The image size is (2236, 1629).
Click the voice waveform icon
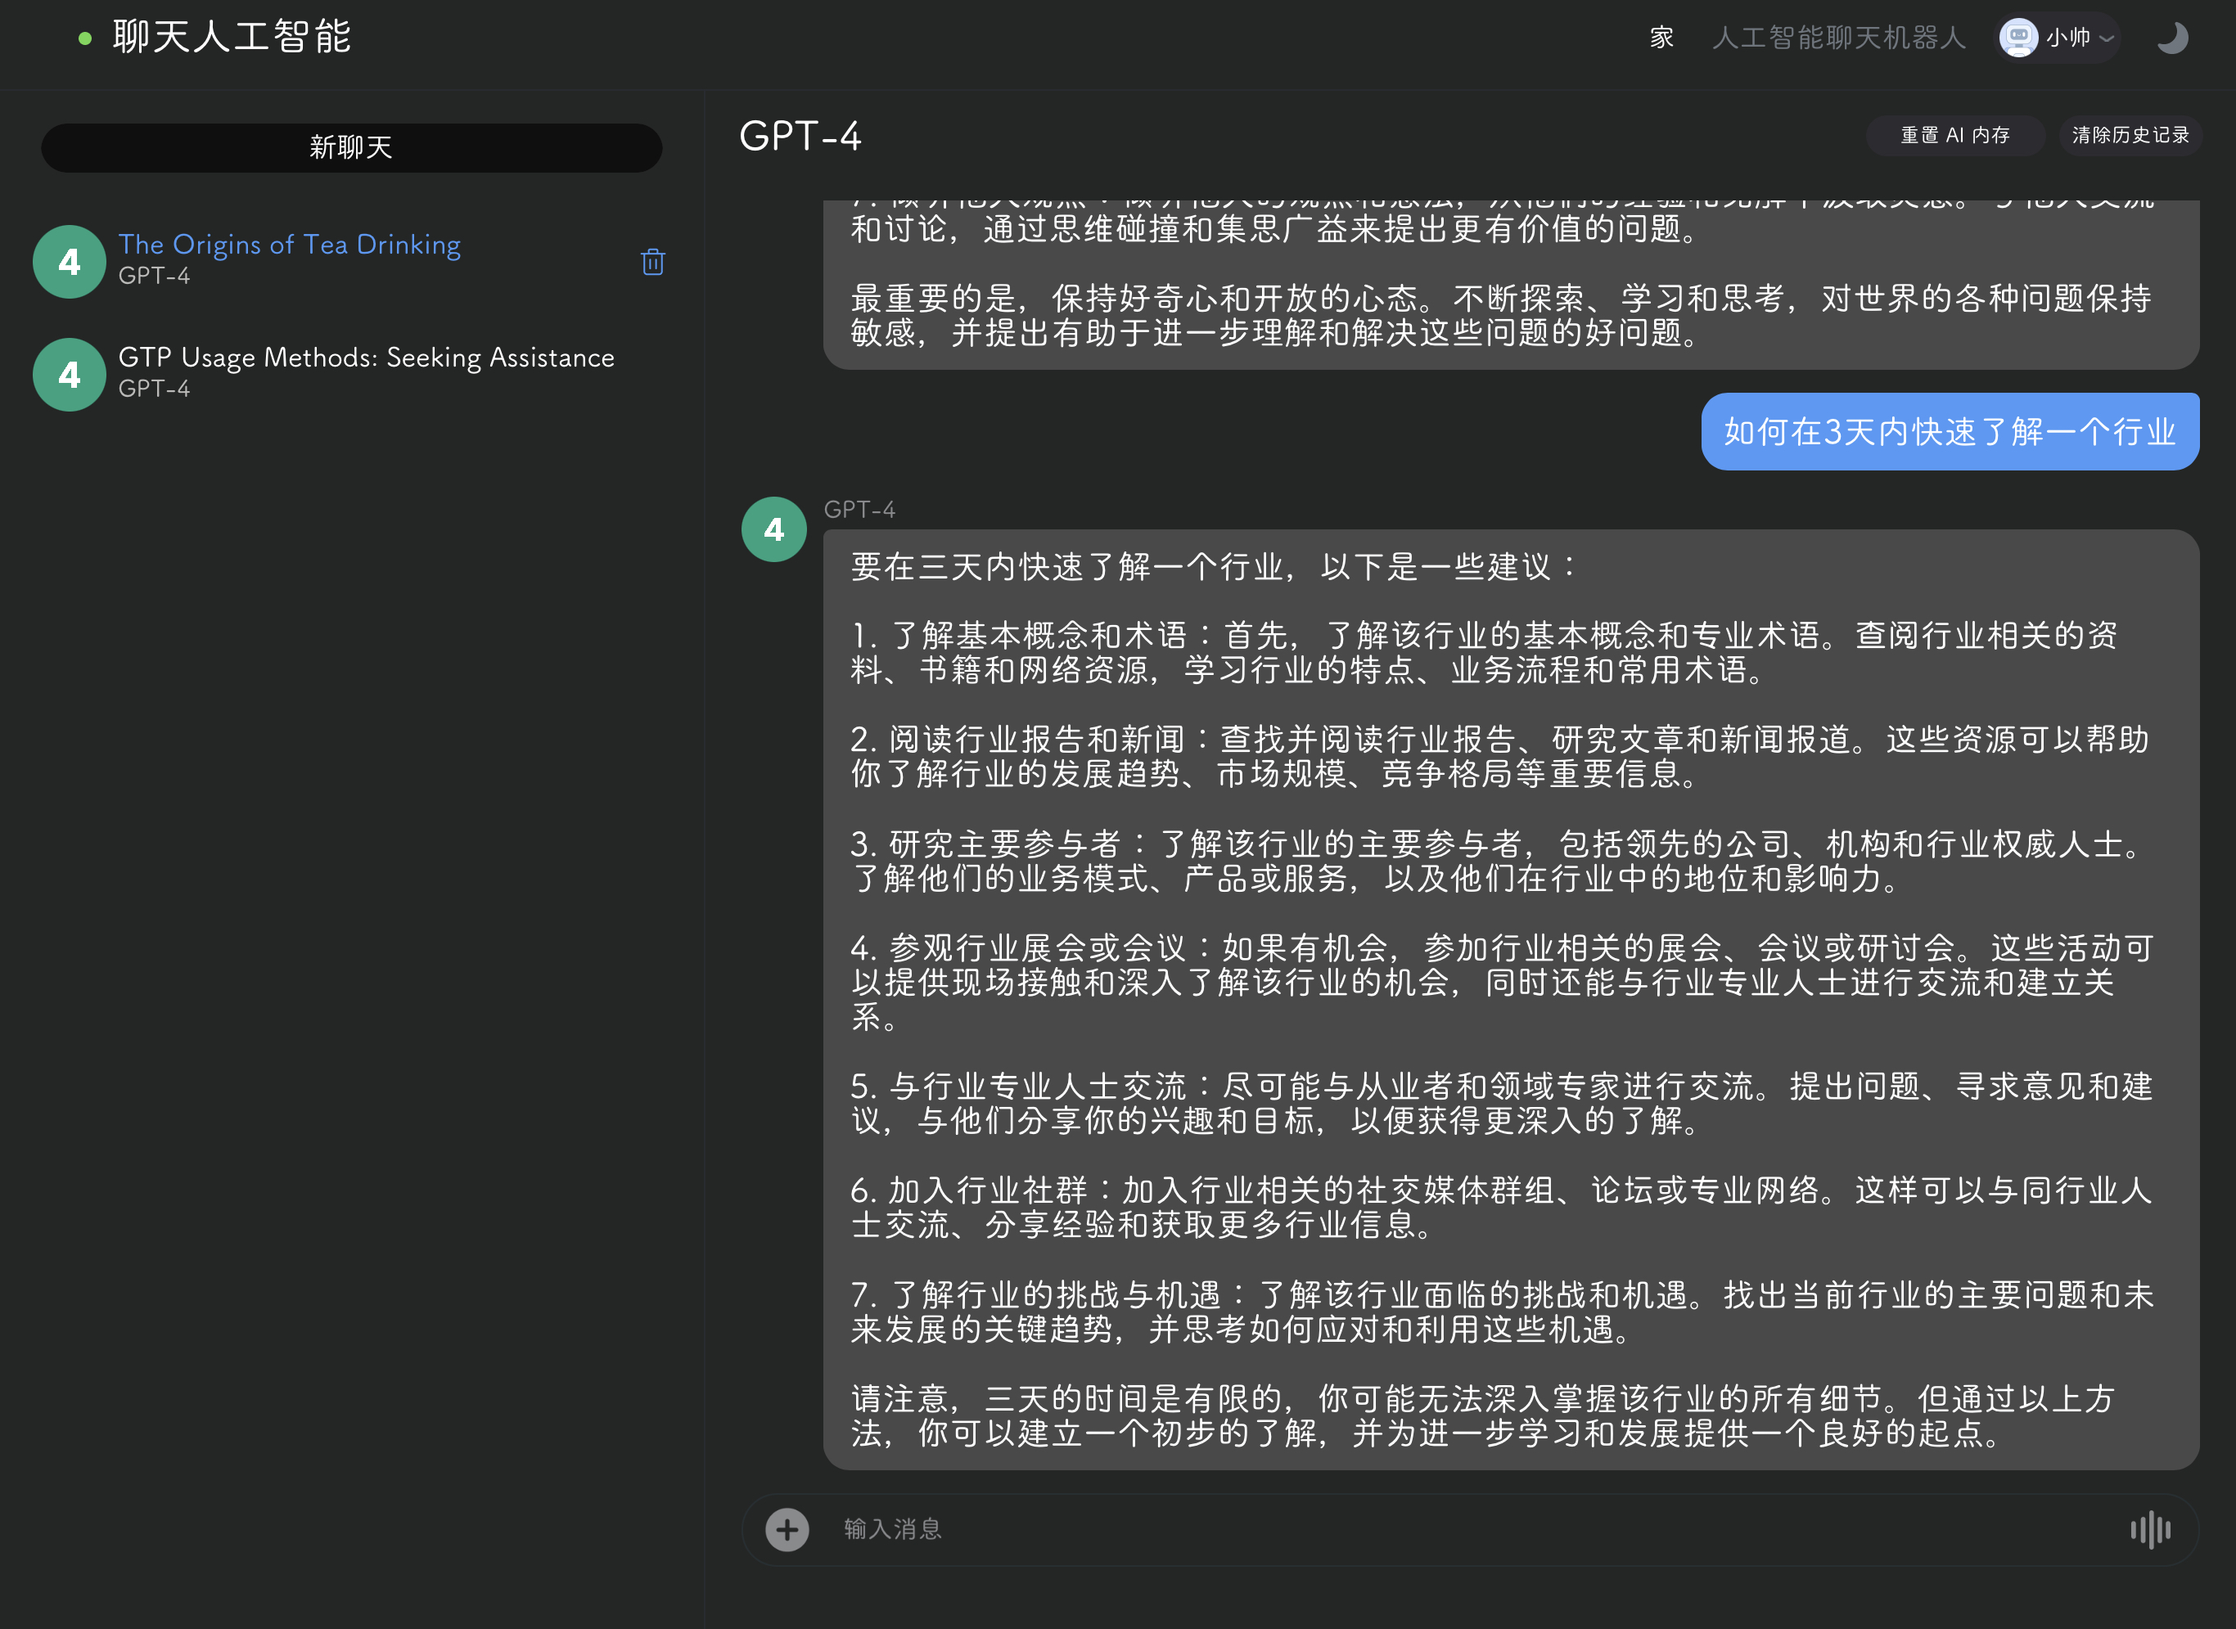(x=2149, y=1529)
